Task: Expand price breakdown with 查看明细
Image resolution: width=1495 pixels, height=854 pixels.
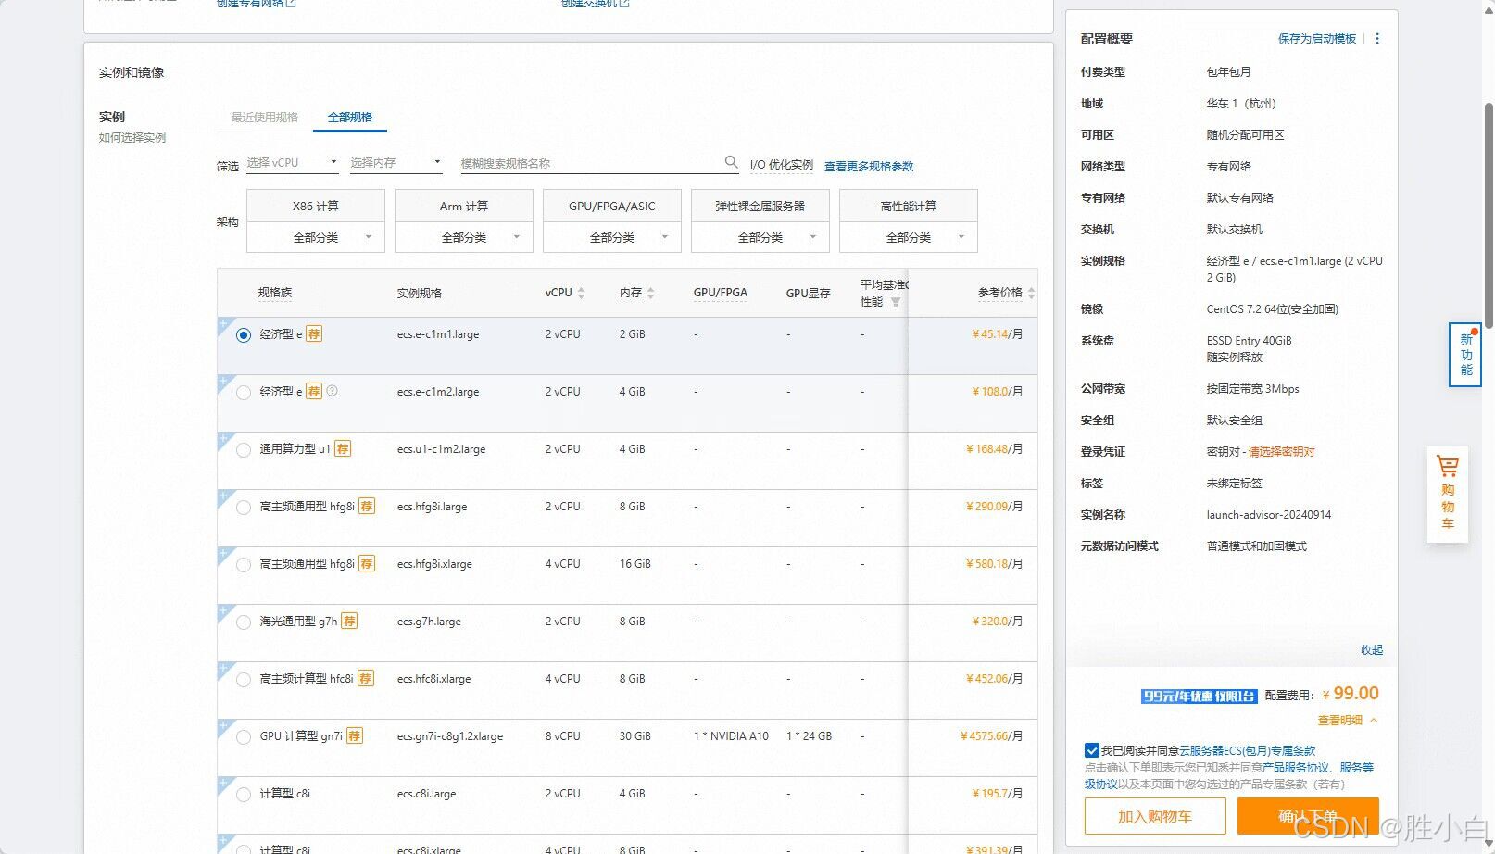Action: tap(1340, 721)
